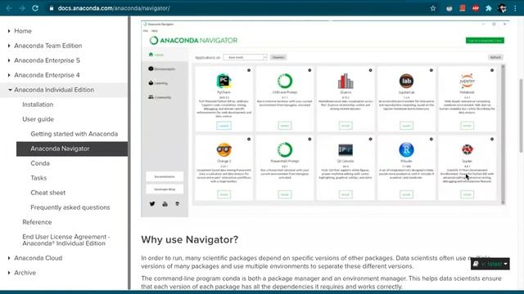Click the GitHub icon in Navigator
The height and width of the screenshot is (294, 524).
(177, 203)
